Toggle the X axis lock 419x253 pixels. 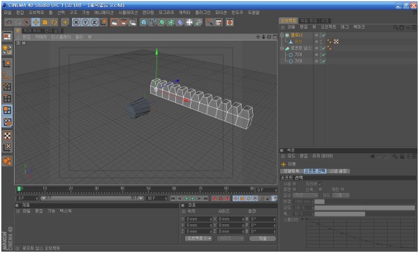pyautogui.click(x=76, y=22)
